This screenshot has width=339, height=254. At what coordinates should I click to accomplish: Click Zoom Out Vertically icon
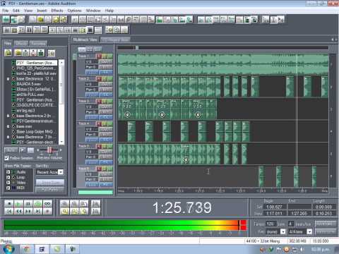(x=95, y=212)
